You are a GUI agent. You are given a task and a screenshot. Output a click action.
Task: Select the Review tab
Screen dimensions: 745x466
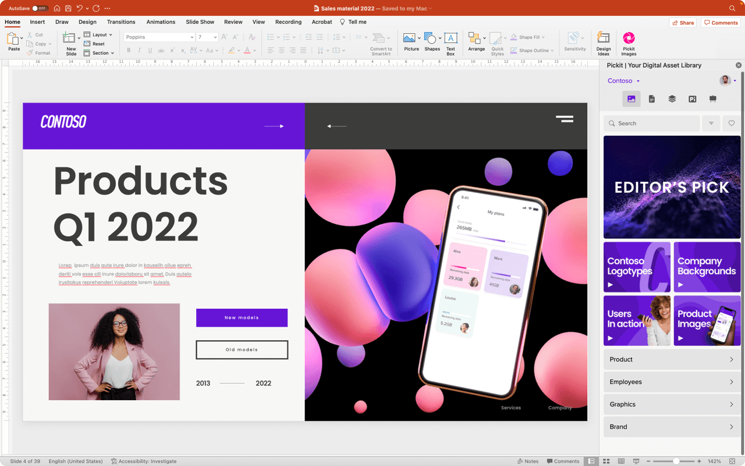coord(233,22)
